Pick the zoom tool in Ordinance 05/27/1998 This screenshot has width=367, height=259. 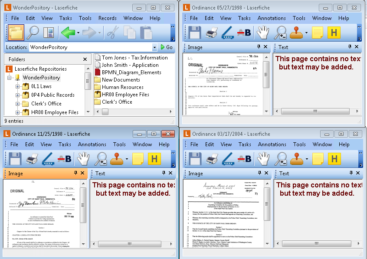click(x=280, y=33)
